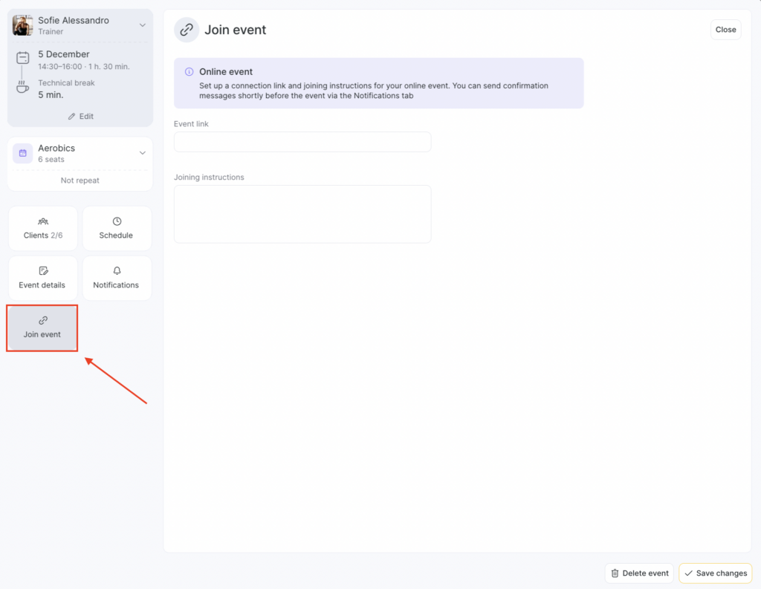The width and height of the screenshot is (761, 589).
Task: Click Edit with the pencil icon
Action: [x=80, y=117]
